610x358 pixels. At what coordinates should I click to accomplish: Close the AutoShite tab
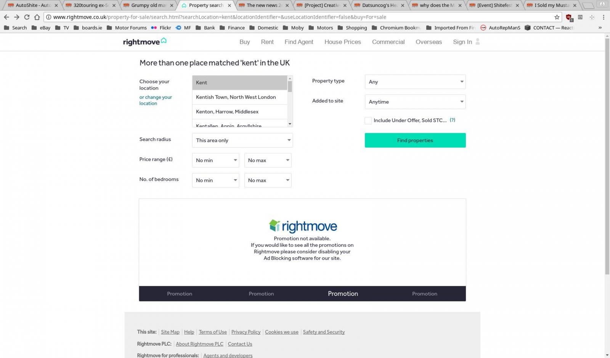(56, 5)
